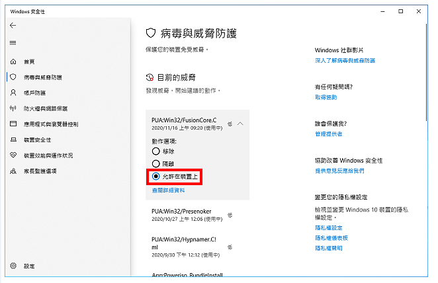Click the 管理提供者 link
The image size is (438, 283).
coord(328,134)
